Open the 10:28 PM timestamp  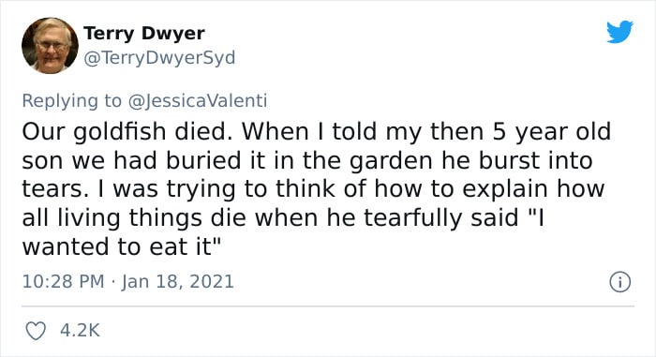(x=63, y=281)
